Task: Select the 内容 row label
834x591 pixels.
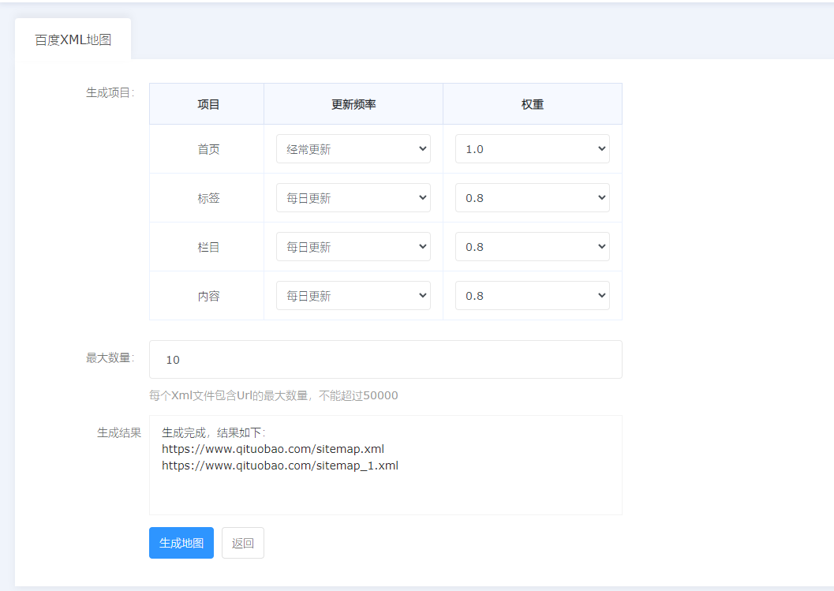Action: pyautogui.click(x=208, y=296)
